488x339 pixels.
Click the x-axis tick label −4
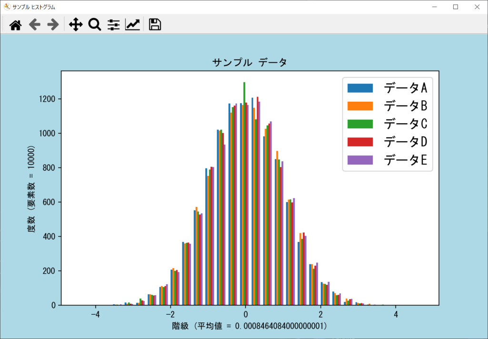95,314
